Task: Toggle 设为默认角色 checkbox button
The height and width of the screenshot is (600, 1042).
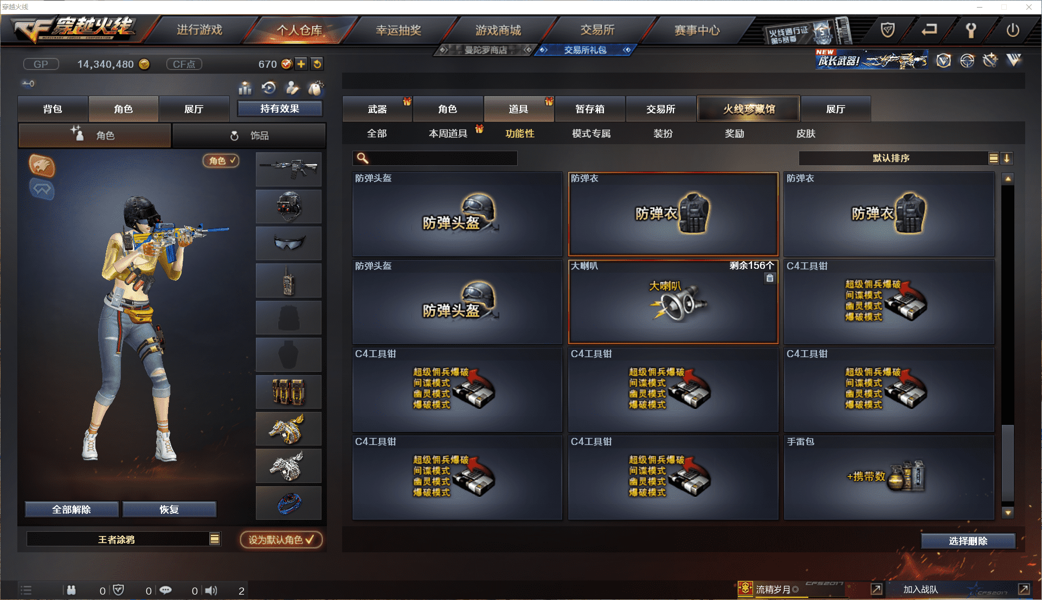Action: [281, 540]
